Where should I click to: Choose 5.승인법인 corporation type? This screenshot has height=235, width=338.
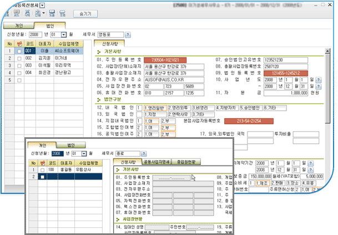pos(251,108)
